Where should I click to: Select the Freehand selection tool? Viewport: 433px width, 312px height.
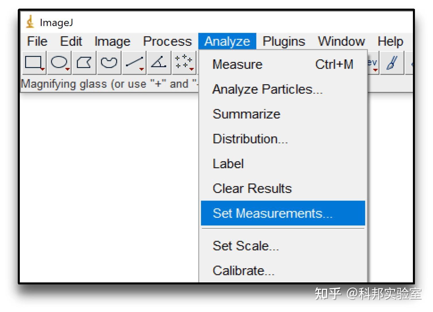coord(109,62)
